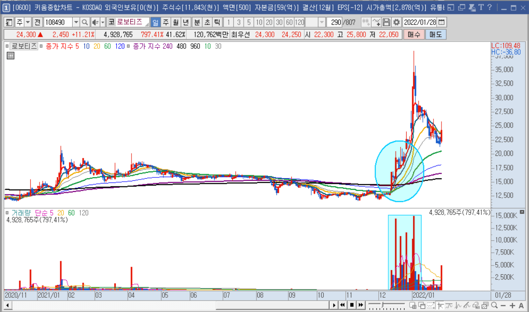Click the add indicator chart icon
The height and width of the screenshot is (312, 529).
(x=376, y=22)
